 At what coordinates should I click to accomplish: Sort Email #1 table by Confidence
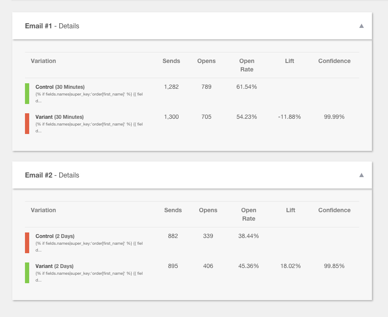pyautogui.click(x=334, y=61)
